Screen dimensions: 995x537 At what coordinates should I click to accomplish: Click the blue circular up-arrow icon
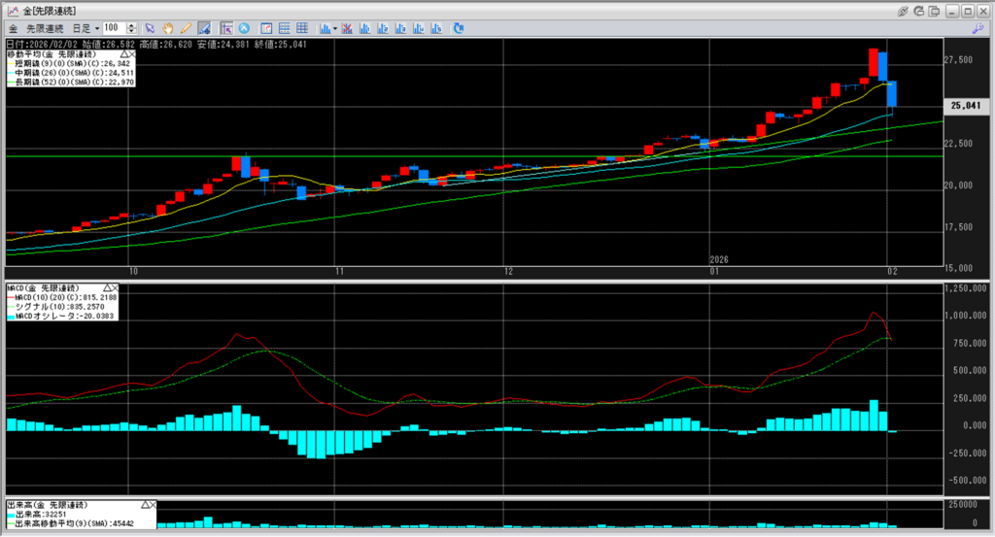tap(244, 28)
